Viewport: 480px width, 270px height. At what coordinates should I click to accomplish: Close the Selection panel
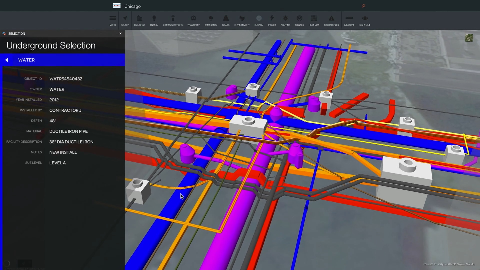[120, 33]
